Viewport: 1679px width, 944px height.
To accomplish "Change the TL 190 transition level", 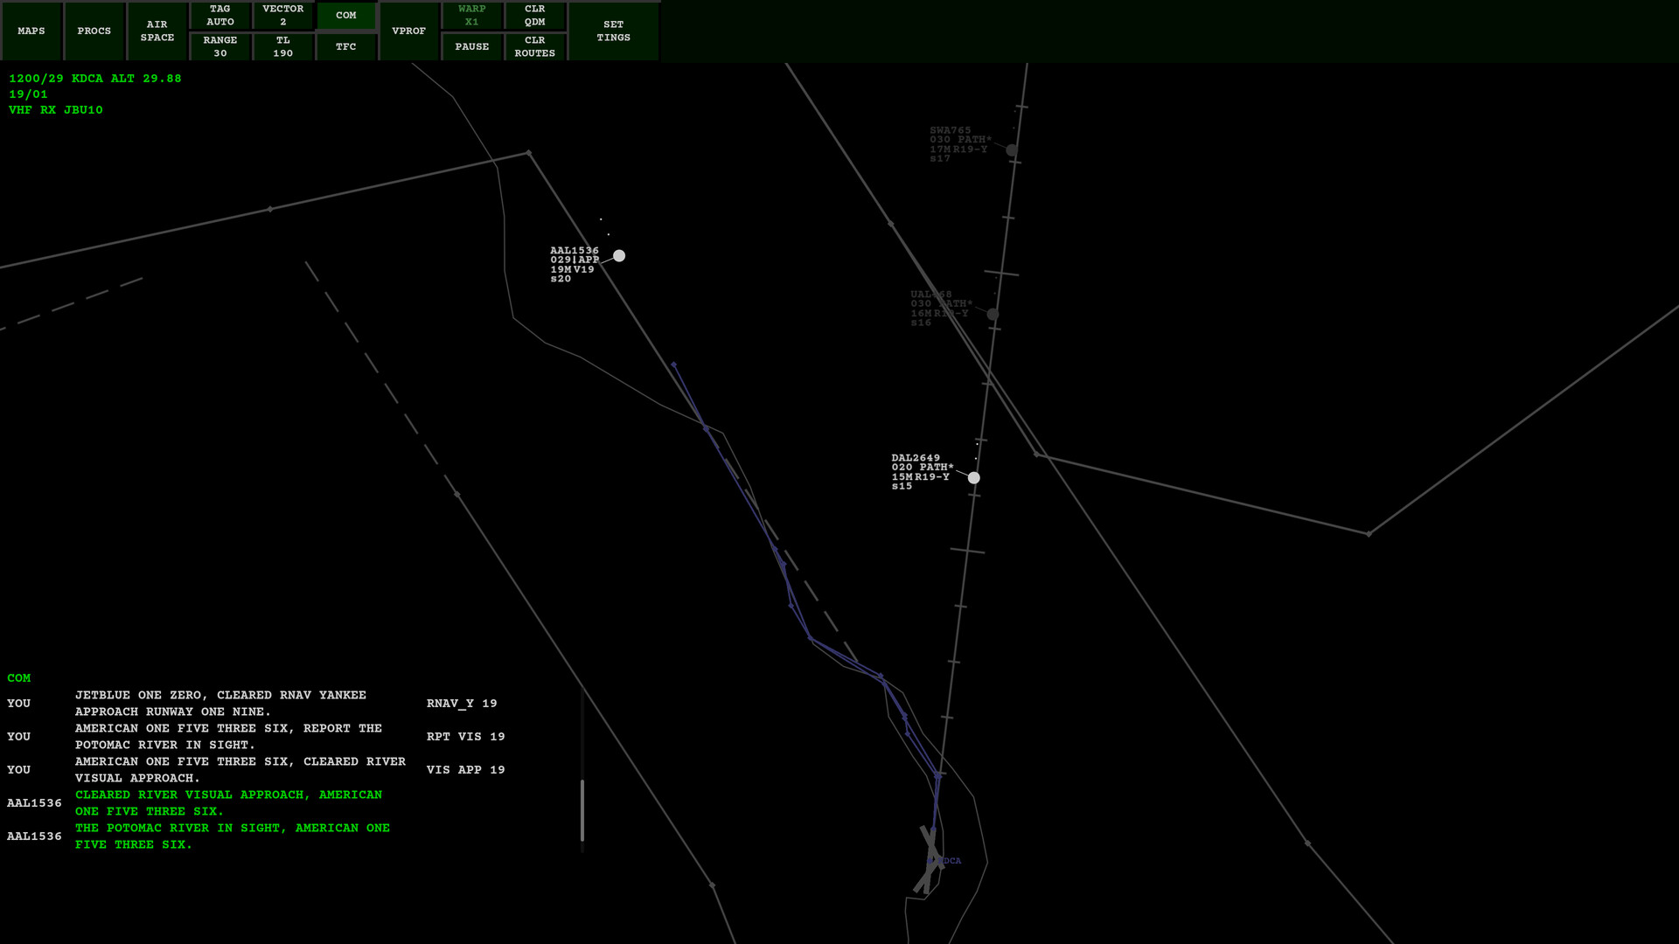I will point(283,46).
